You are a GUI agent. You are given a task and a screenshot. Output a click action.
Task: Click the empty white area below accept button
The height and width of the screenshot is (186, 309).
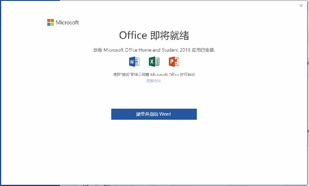click(154, 149)
